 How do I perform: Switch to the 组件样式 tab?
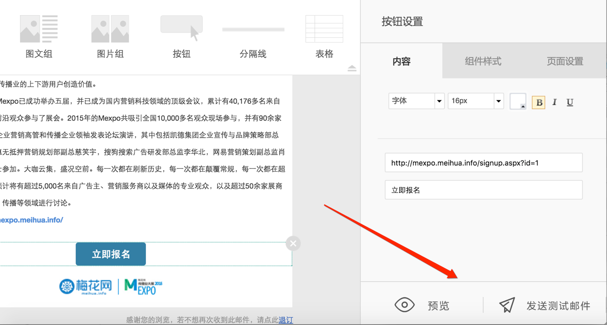click(483, 61)
